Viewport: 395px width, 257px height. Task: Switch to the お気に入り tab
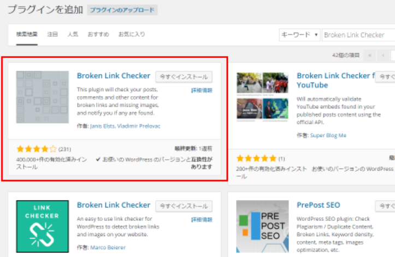pos(132,34)
